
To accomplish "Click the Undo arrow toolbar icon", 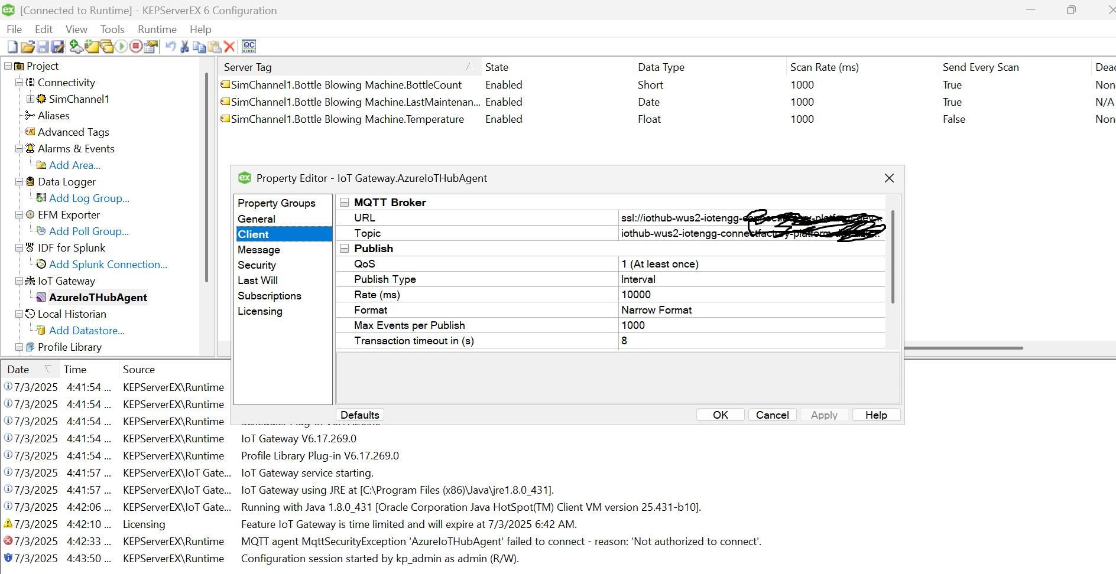I will click(x=170, y=47).
